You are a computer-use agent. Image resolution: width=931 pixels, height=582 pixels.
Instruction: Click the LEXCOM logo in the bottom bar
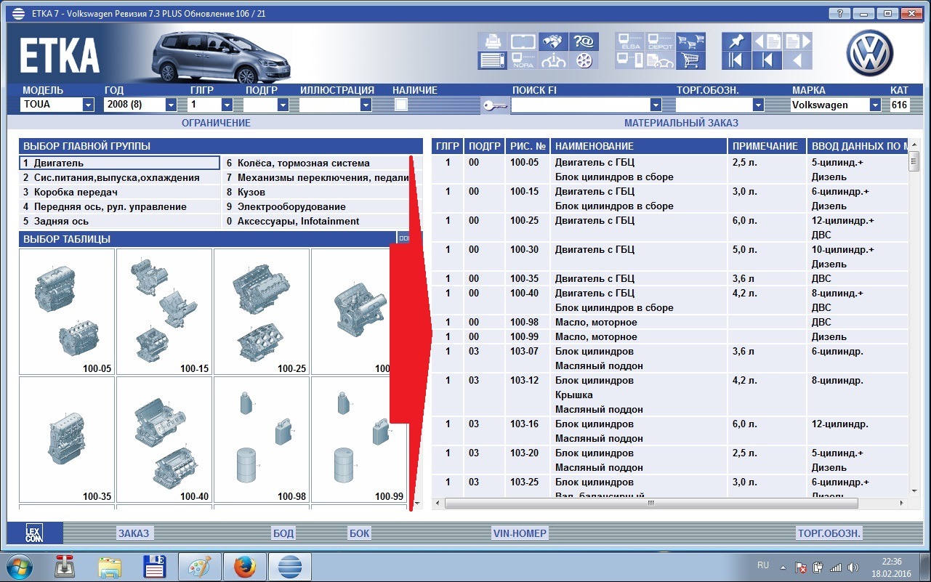[33, 533]
